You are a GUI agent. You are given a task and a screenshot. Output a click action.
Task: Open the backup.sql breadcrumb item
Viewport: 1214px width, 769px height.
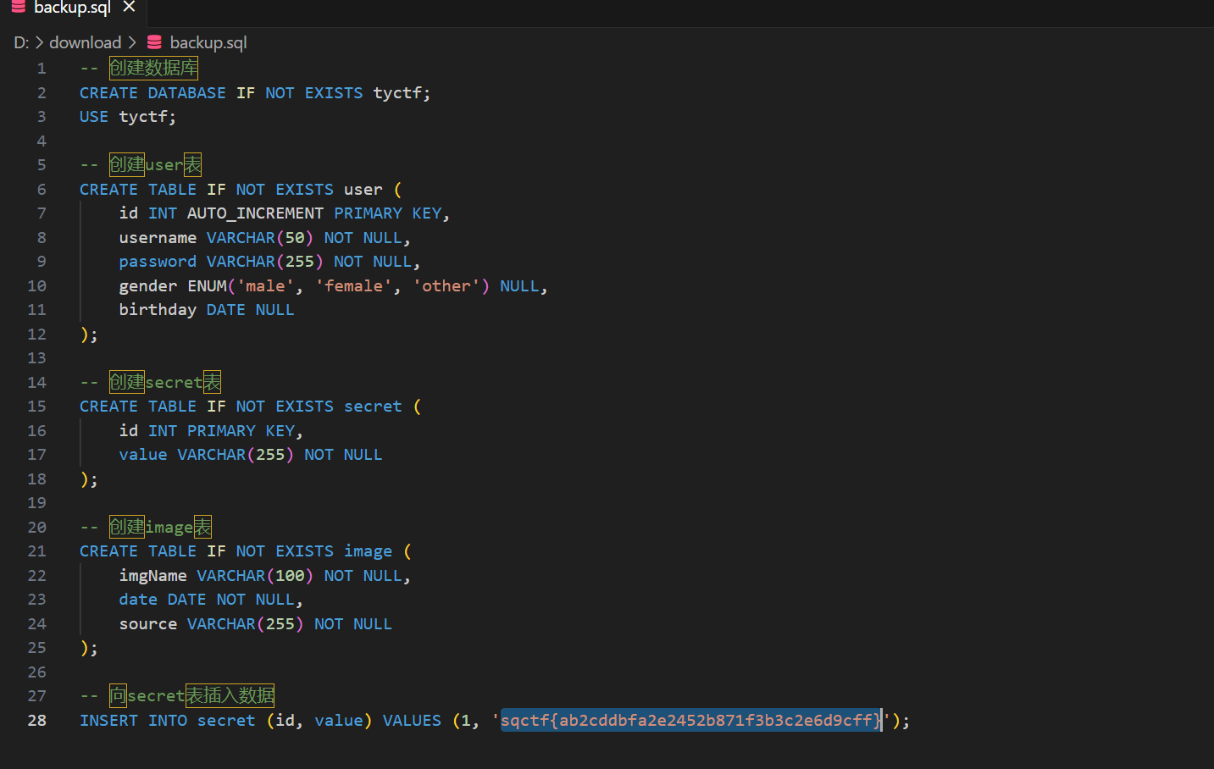coord(208,42)
